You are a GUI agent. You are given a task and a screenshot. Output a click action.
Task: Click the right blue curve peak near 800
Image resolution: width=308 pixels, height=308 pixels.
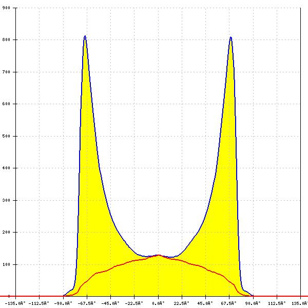(231, 37)
